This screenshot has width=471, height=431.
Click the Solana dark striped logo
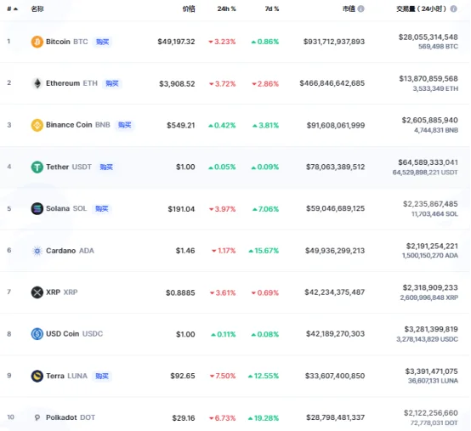37,208
